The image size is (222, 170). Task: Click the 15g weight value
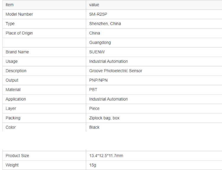coord(93,165)
